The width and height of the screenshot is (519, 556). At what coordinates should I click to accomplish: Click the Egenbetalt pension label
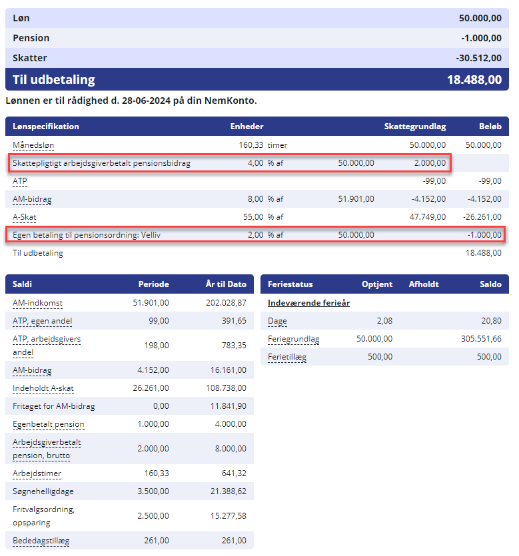pos(48,424)
